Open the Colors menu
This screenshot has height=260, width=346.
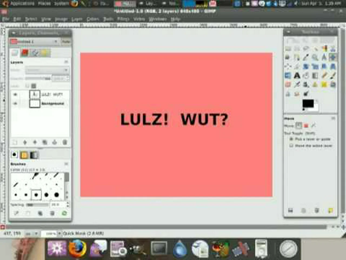(93, 19)
